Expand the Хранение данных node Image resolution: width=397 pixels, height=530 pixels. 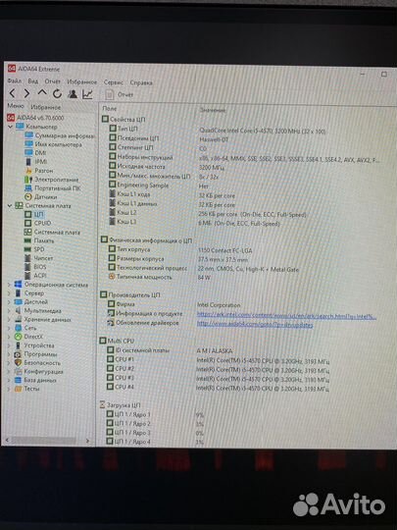click(9, 319)
